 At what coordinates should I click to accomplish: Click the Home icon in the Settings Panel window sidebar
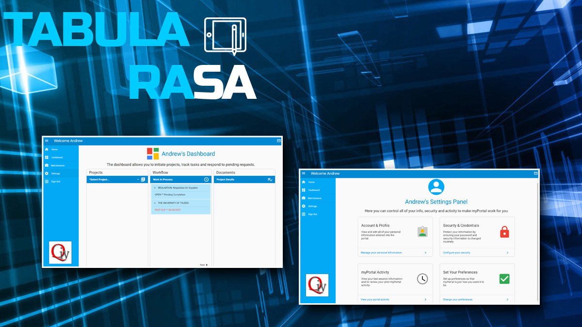(x=304, y=182)
